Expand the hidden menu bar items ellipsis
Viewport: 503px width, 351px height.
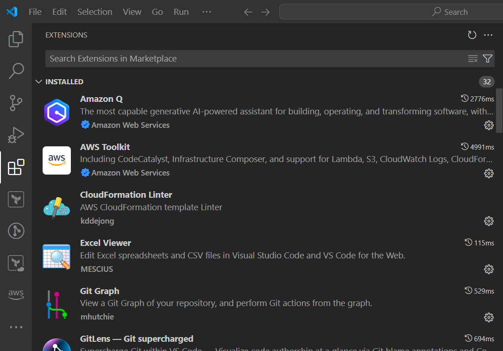pos(207,12)
